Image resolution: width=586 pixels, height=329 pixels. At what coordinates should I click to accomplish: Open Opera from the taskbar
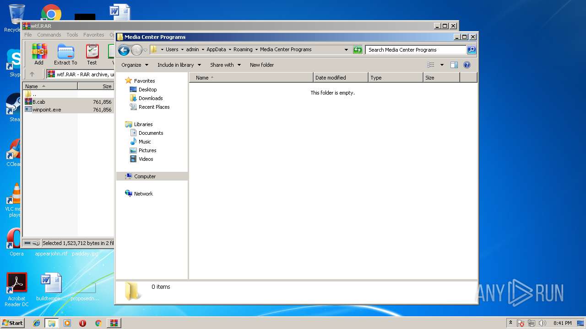pos(82,323)
